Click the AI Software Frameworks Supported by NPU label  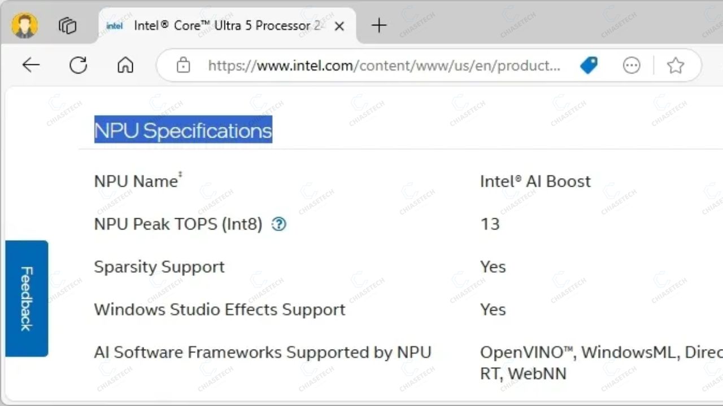pyautogui.click(x=262, y=352)
